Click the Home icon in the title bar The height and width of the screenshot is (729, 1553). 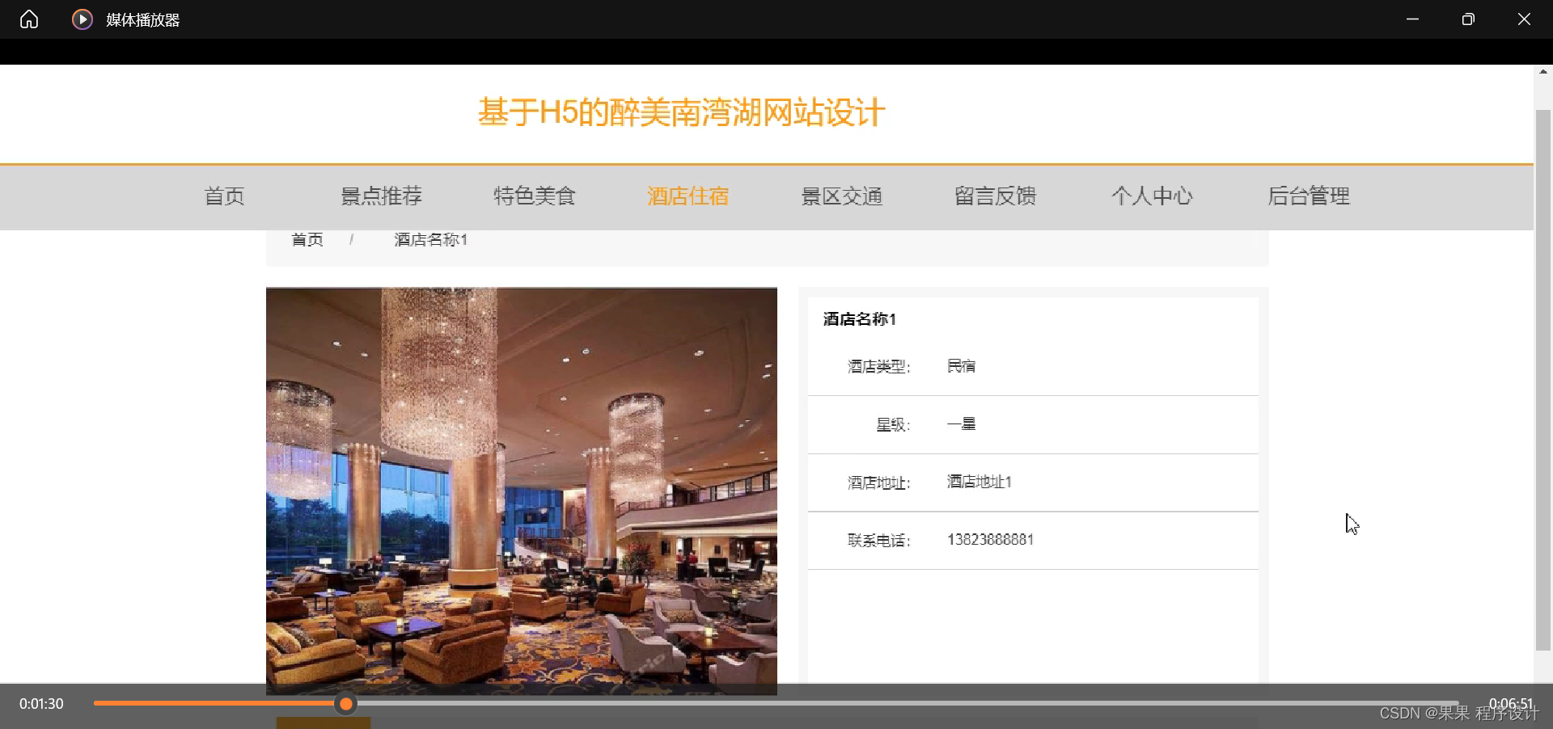pyautogui.click(x=28, y=19)
